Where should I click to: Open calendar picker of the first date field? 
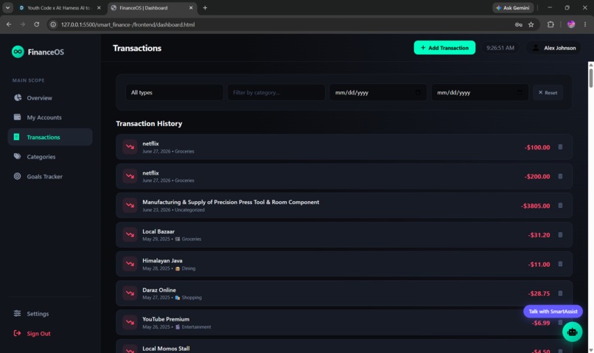pyautogui.click(x=418, y=92)
